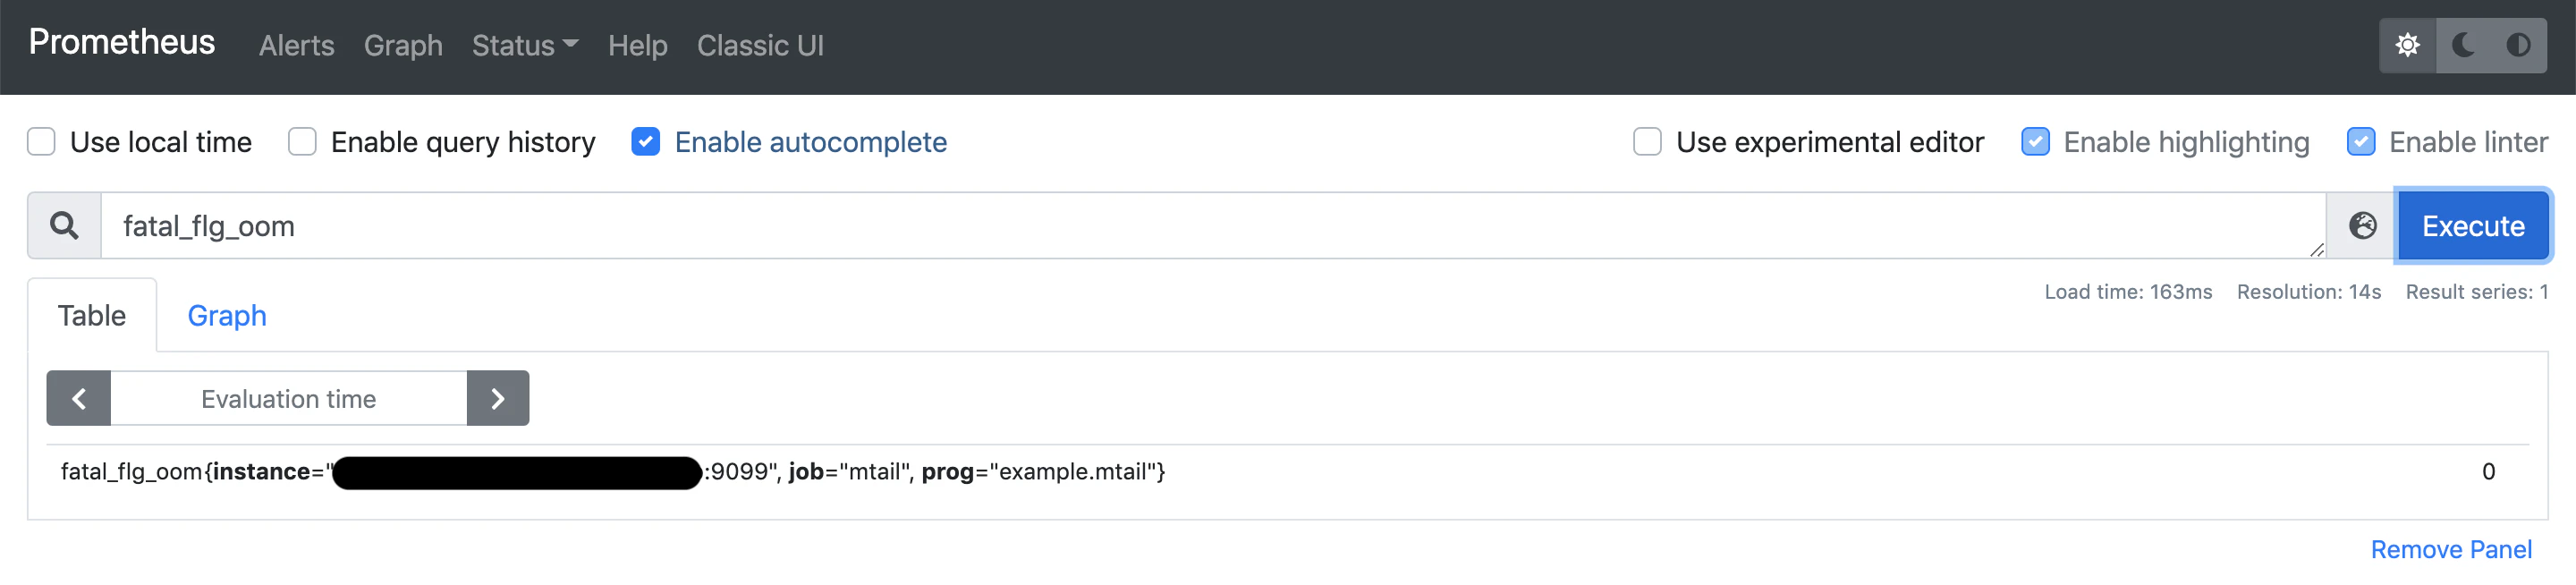The width and height of the screenshot is (2576, 585).
Task: Enable query history checkbox
Action: click(302, 142)
